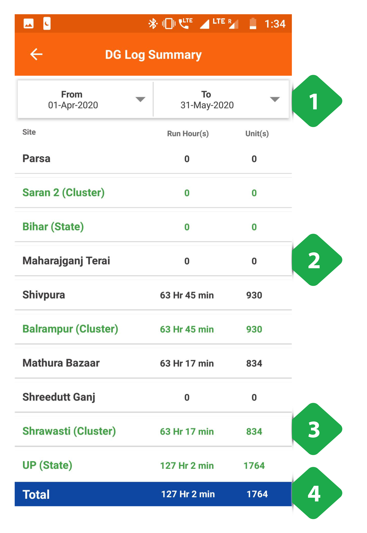
Task: Open the Saran 2 (Cluster) row
Action: pos(153,193)
